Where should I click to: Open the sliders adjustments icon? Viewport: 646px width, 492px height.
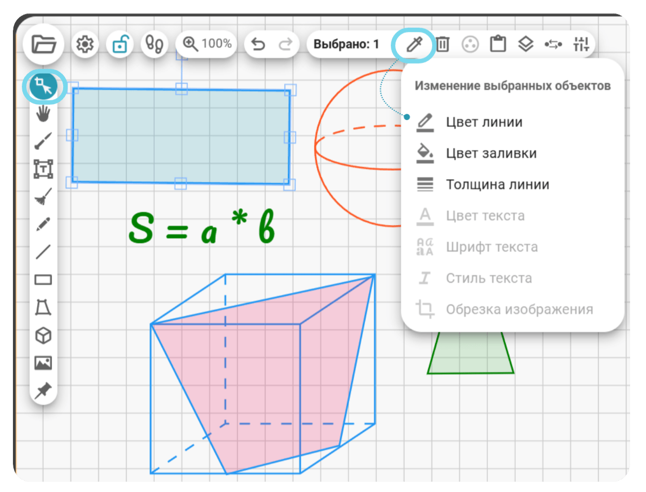(x=581, y=44)
